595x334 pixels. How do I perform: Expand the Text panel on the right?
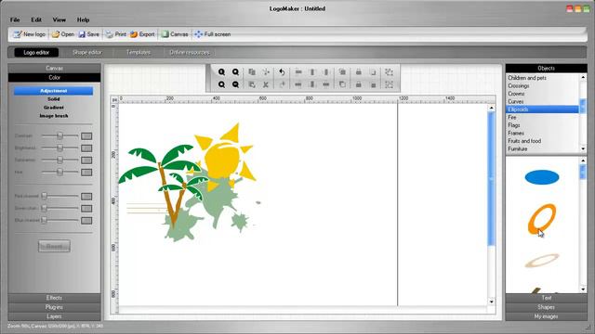[x=546, y=298]
